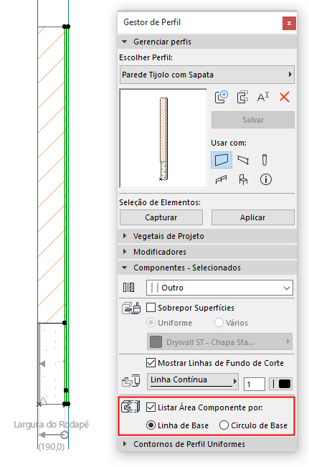Click the surface override paint icon
The image size is (309, 467).
131,308
